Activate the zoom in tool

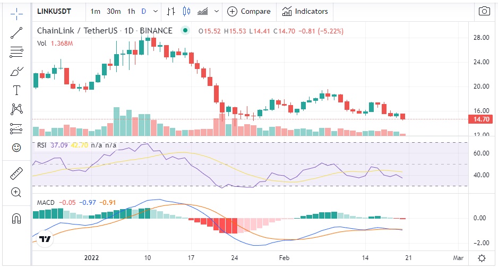(x=16, y=193)
